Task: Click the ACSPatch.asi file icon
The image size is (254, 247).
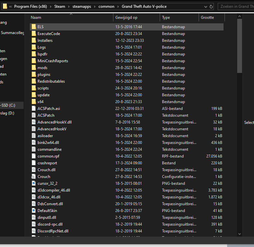Action: coord(34,108)
